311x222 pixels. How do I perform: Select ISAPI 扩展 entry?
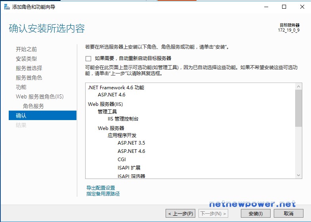point(129,168)
